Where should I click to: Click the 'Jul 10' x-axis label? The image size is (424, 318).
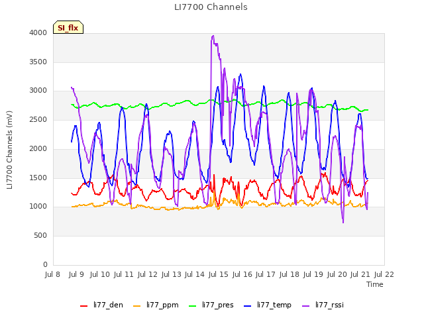pos(100,274)
